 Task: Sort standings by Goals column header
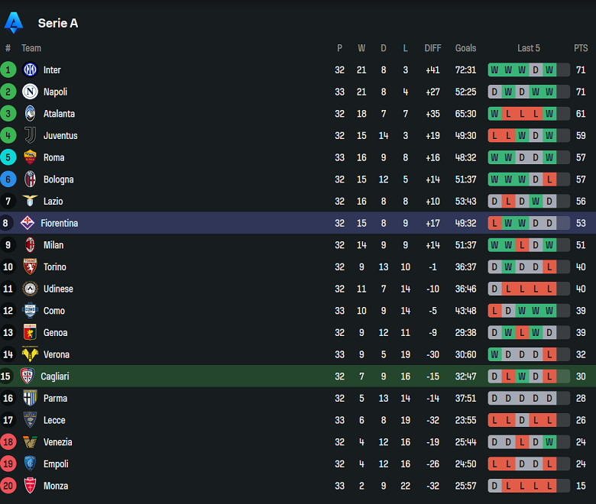coord(465,48)
